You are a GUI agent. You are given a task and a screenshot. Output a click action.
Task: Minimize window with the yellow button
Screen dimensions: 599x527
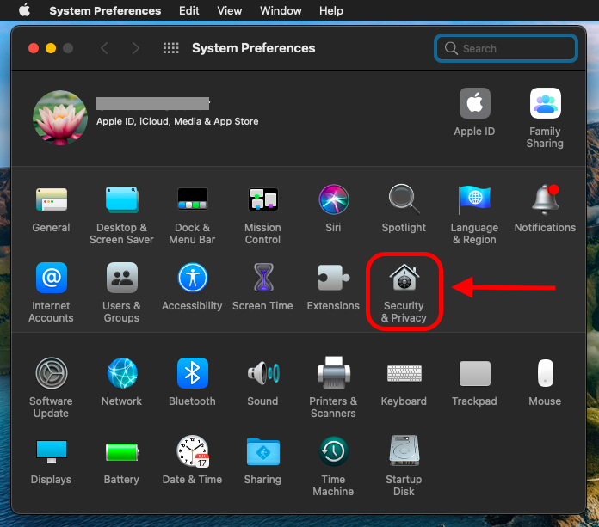pos(51,48)
